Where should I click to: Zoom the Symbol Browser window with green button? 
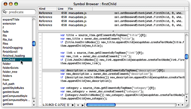pos(16,4)
